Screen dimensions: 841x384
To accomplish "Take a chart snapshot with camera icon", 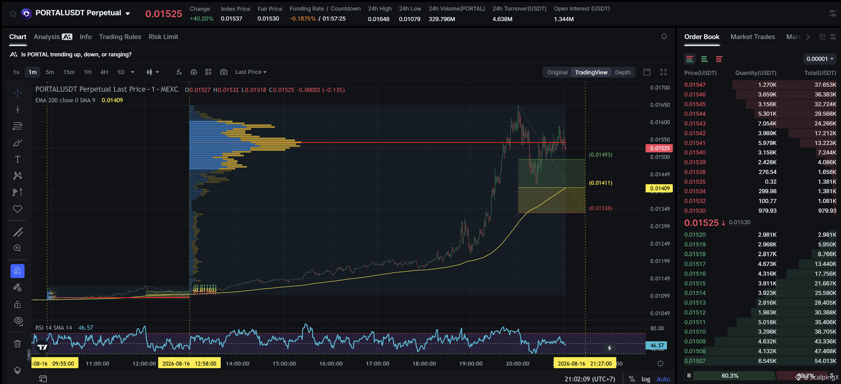I will (x=224, y=72).
